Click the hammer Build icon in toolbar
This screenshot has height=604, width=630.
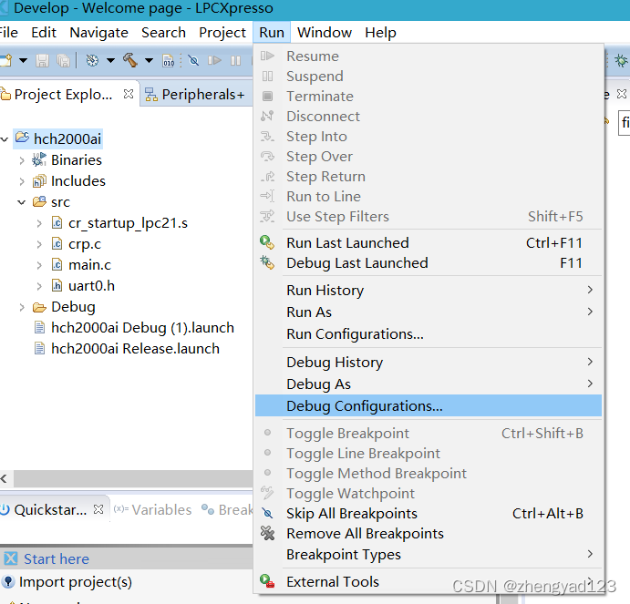click(x=129, y=61)
